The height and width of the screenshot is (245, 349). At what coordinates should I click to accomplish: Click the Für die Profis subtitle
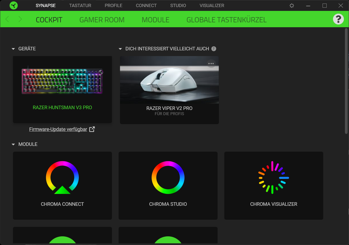pyautogui.click(x=169, y=114)
